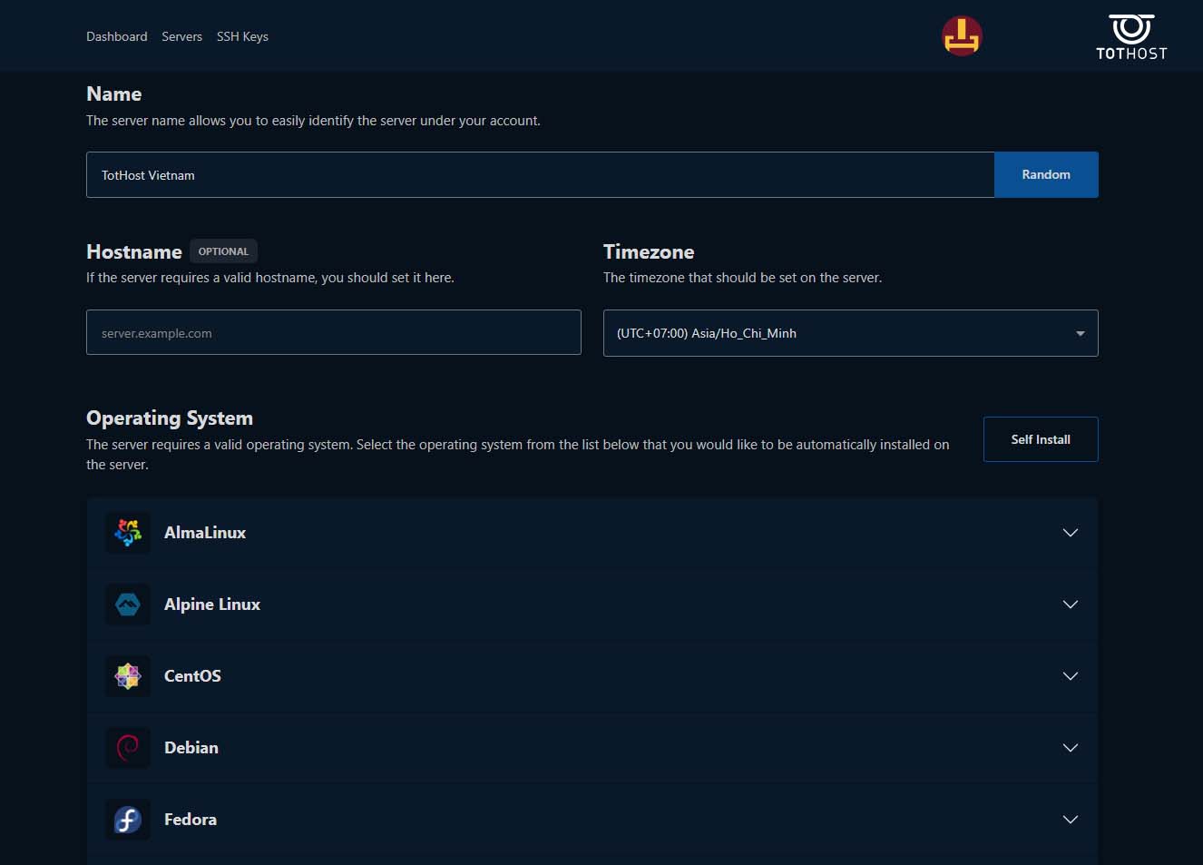This screenshot has height=865, width=1203.
Task: Select the Alpine Linux row label
Action: pos(212,605)
